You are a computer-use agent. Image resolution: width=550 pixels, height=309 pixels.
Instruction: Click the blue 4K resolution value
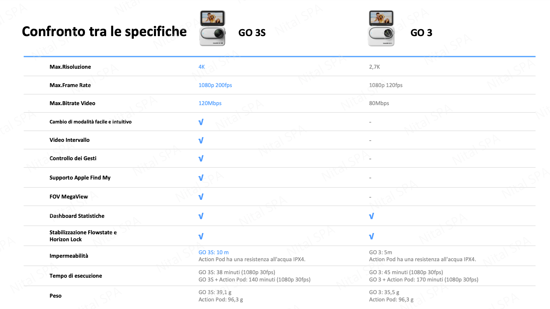pyautogui.click(x=202, y=67)
